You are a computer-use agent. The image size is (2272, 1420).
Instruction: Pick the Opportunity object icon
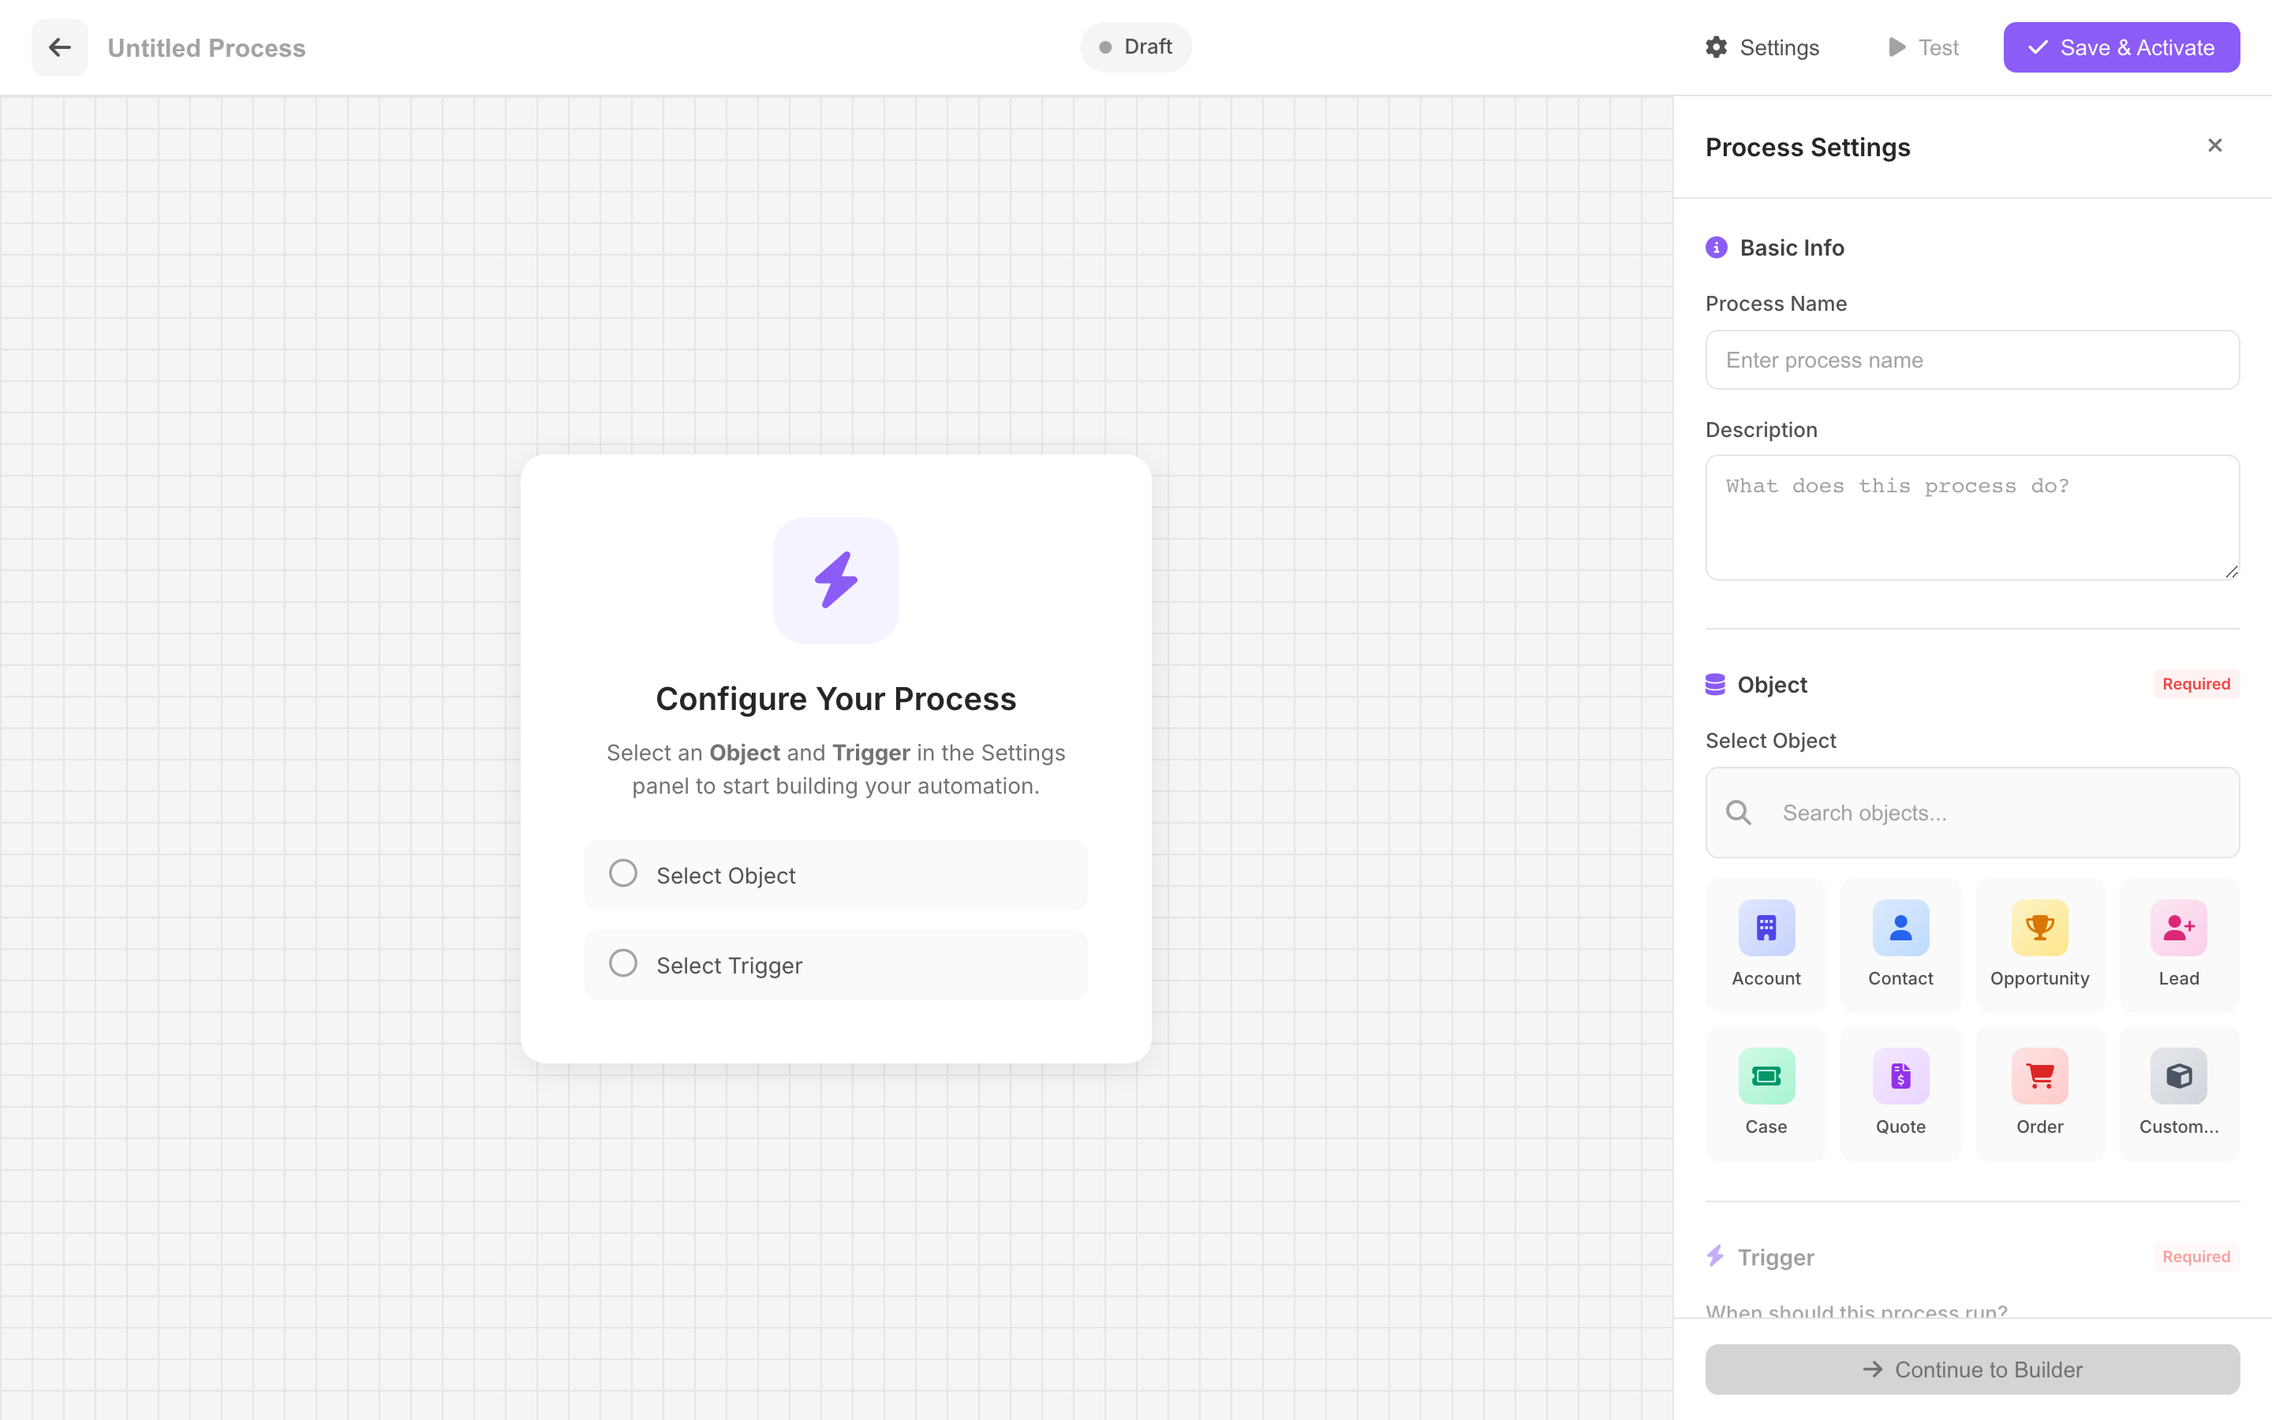2039,927
